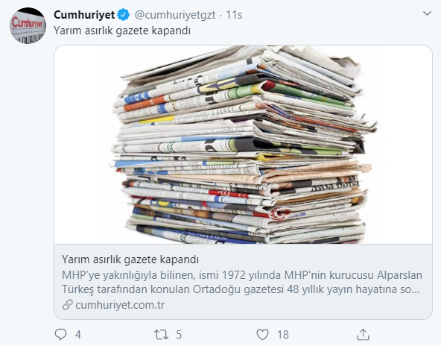The image size is (441, 346).
Task: Open the @cumhuriyetgzt handle
Action: [175, 15]
